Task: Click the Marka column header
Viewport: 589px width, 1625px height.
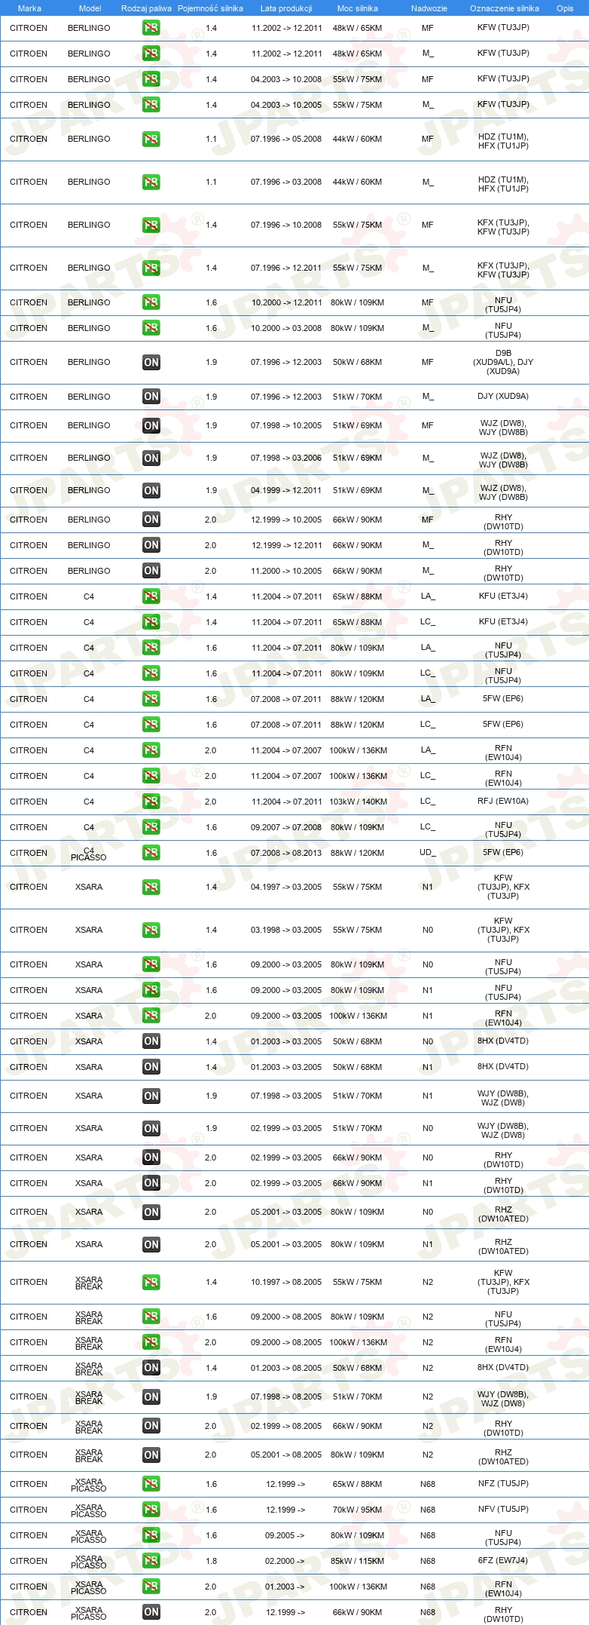Action: coord(29,8)
